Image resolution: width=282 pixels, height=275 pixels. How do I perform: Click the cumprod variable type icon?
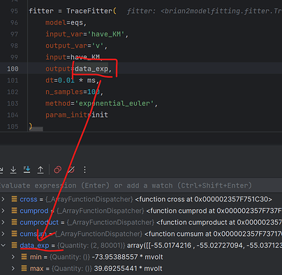click(14, 211)
